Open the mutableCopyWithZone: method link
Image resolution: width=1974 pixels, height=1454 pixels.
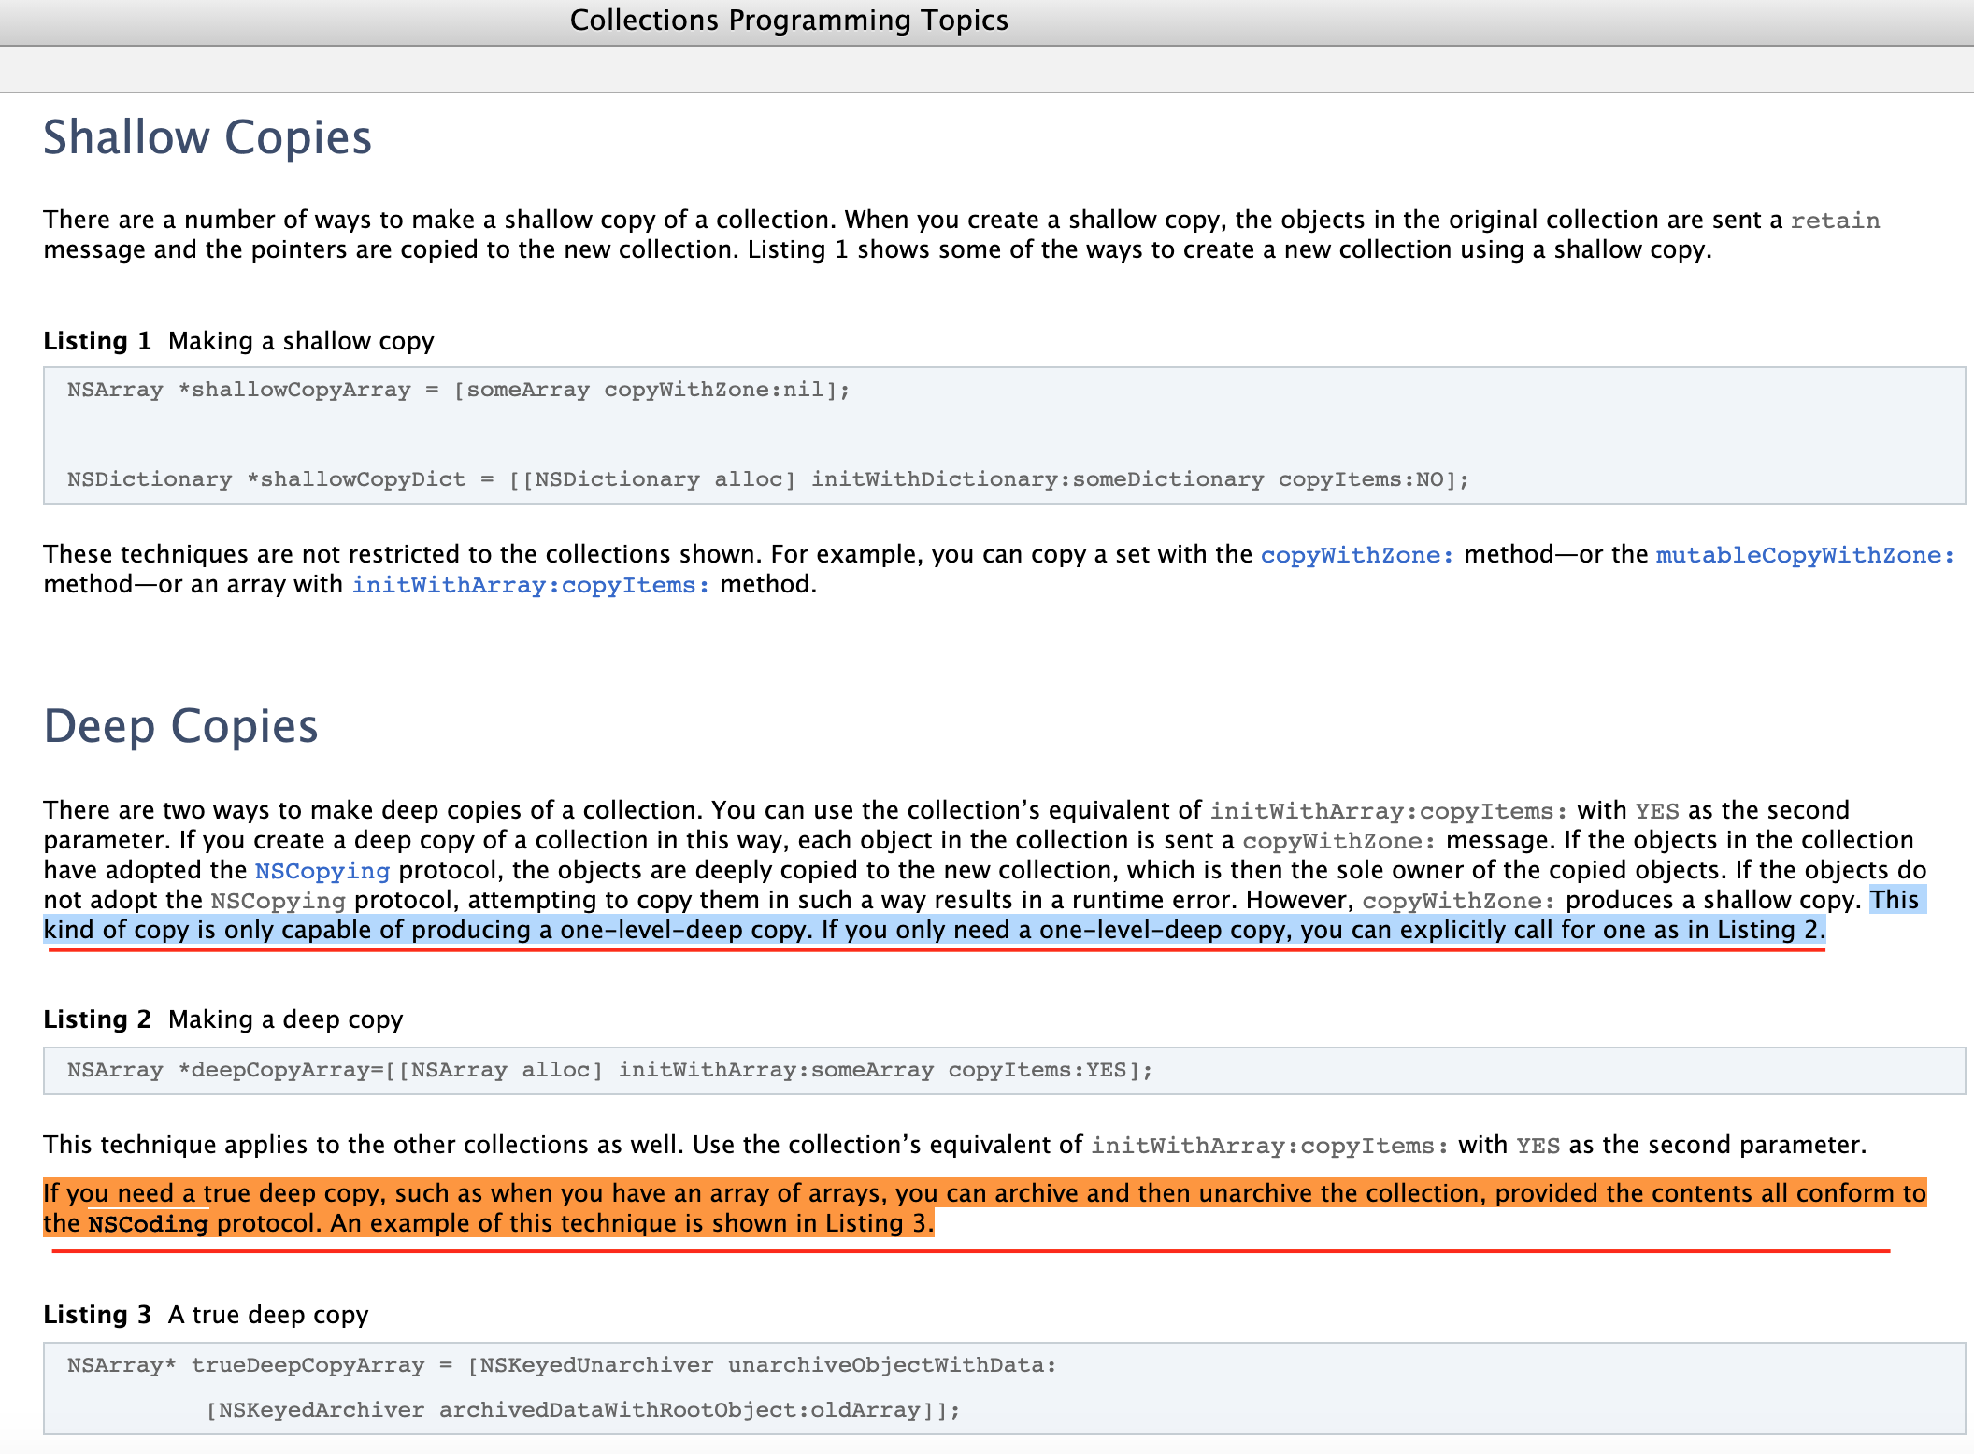(x=1804, y=555)
